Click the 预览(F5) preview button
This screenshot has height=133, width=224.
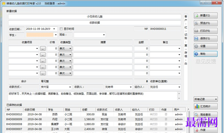(205, 23)
